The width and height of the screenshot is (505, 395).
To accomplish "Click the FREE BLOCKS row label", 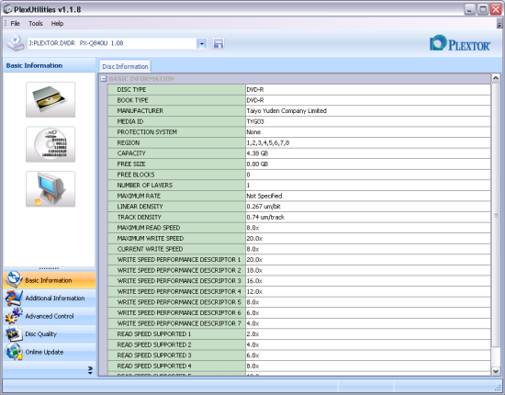I will [136, 175].
